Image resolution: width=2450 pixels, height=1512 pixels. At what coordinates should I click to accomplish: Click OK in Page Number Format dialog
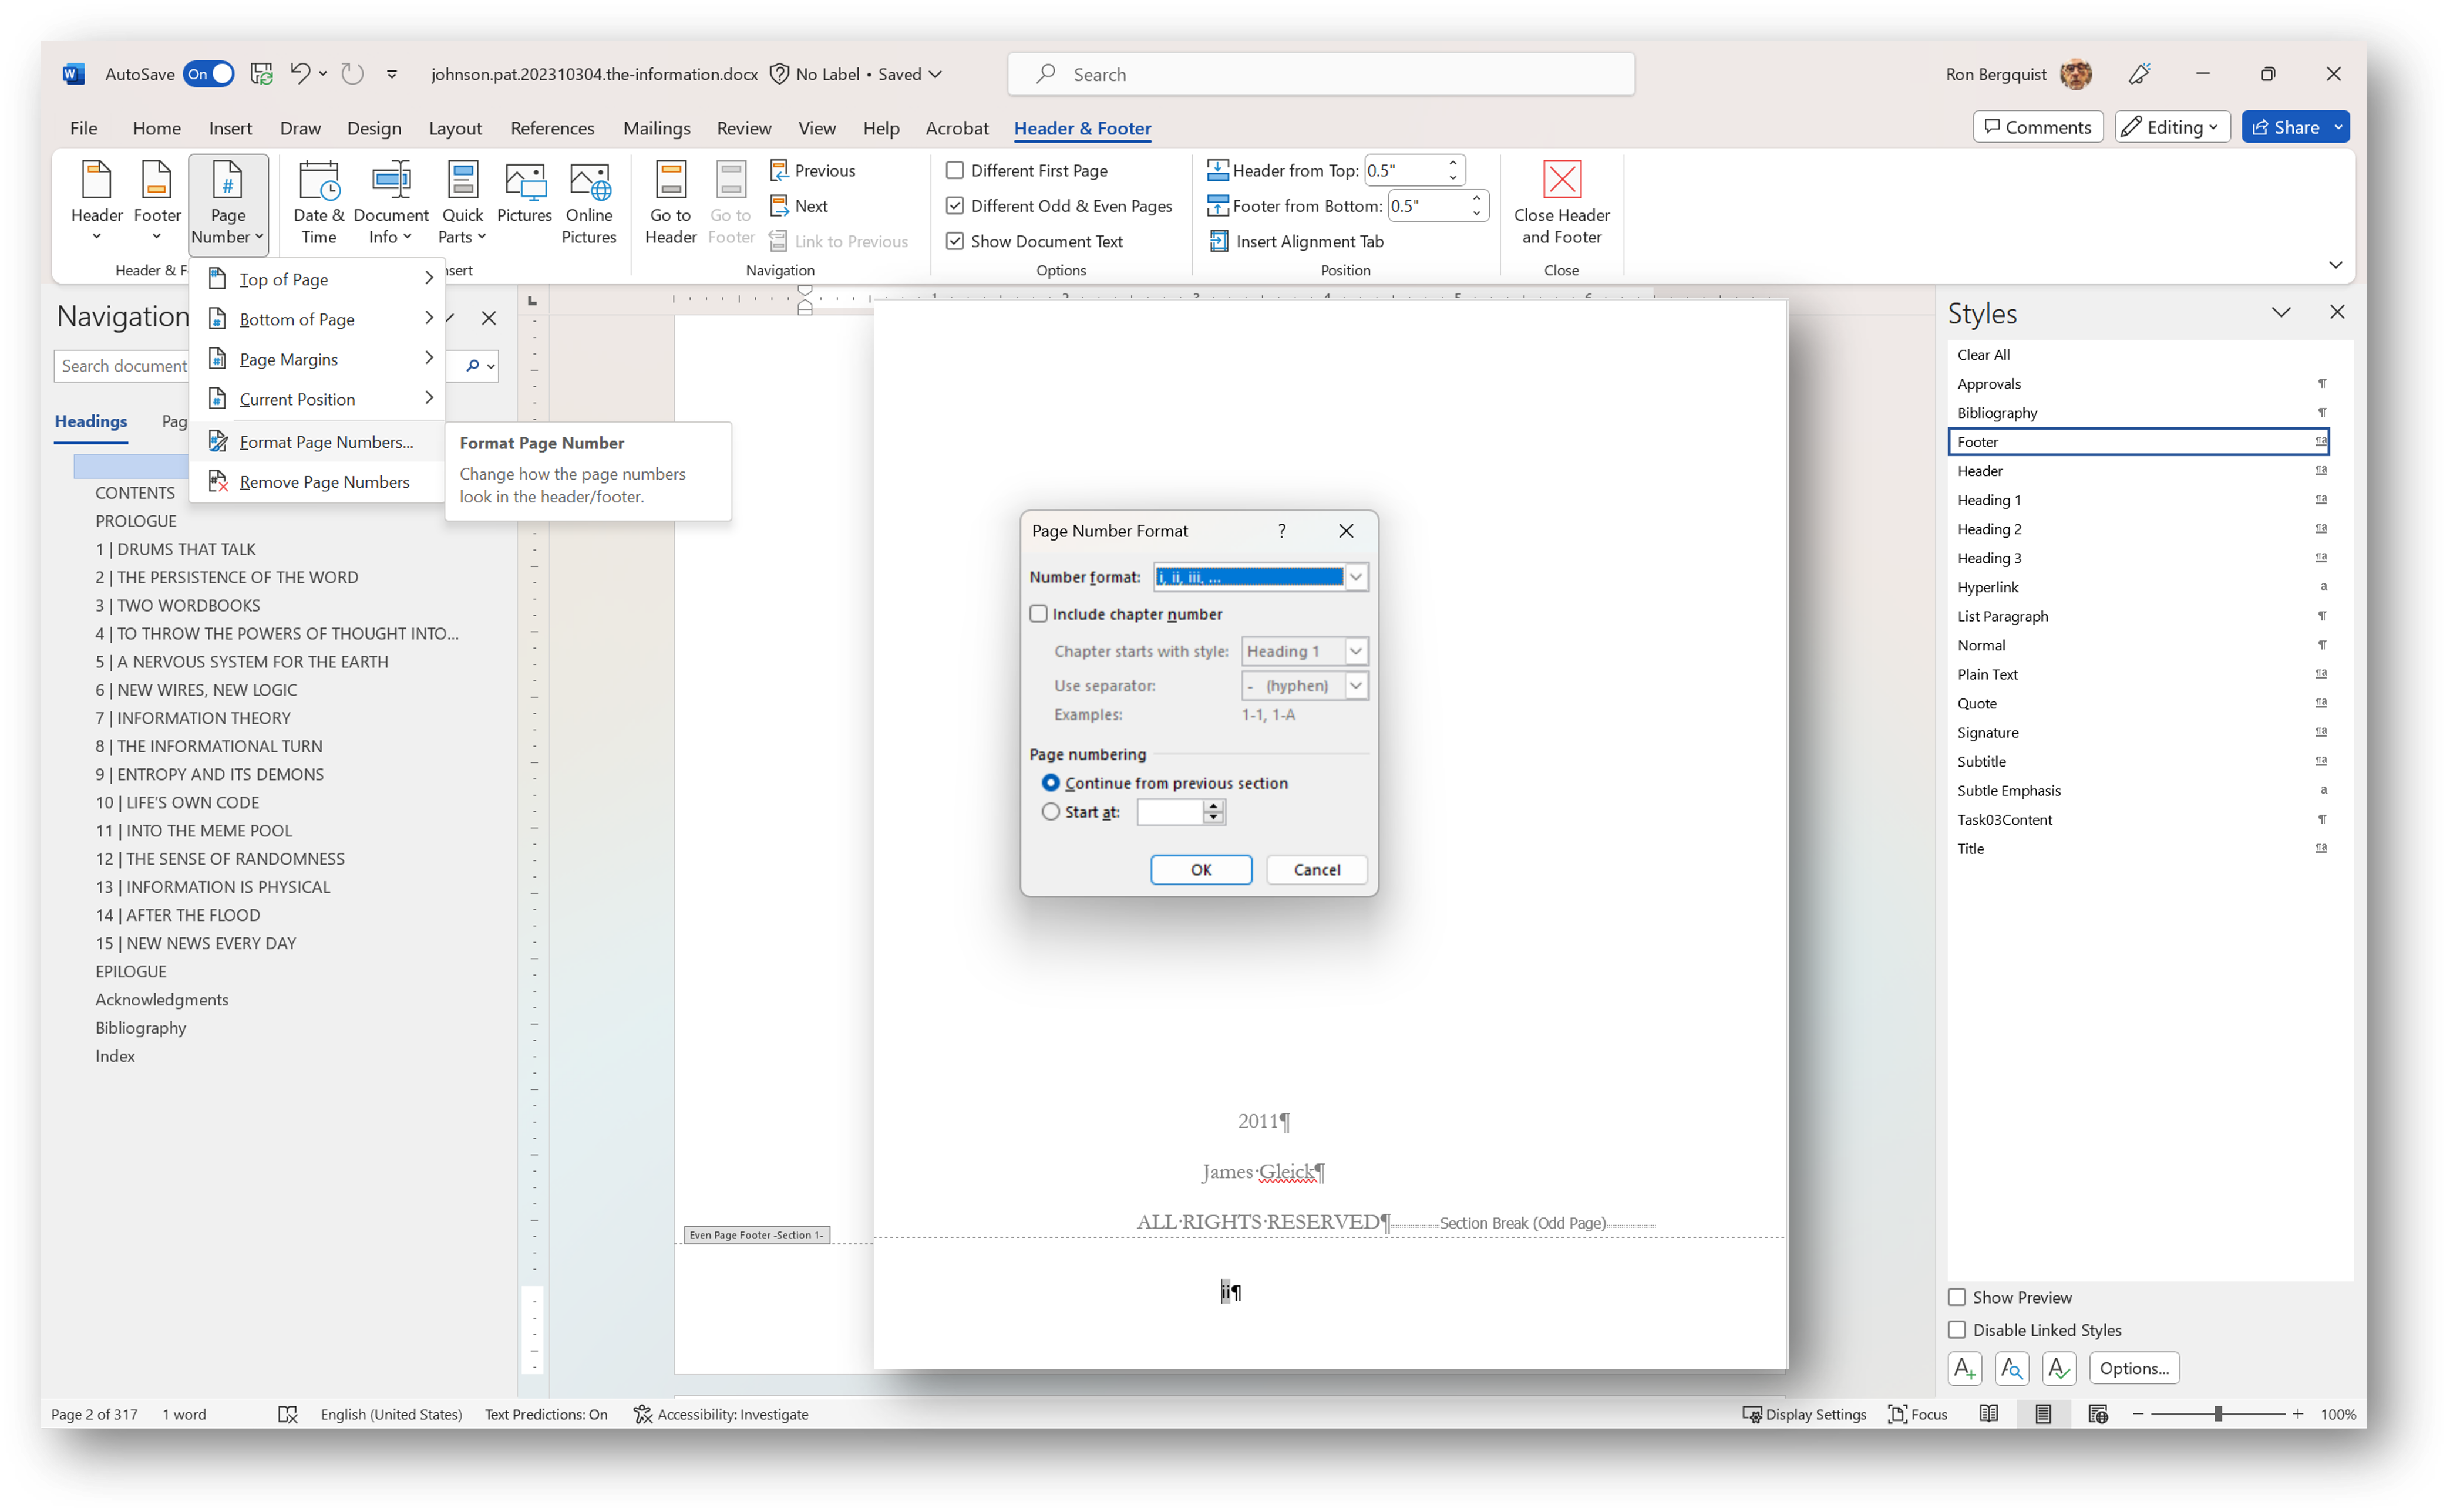pos(1200,870)
